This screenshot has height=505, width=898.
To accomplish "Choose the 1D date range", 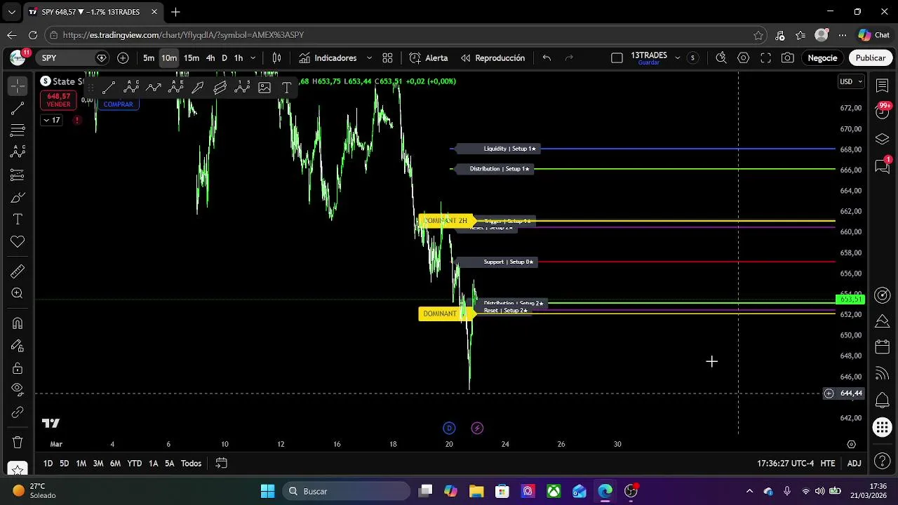I will coord(48,464).
